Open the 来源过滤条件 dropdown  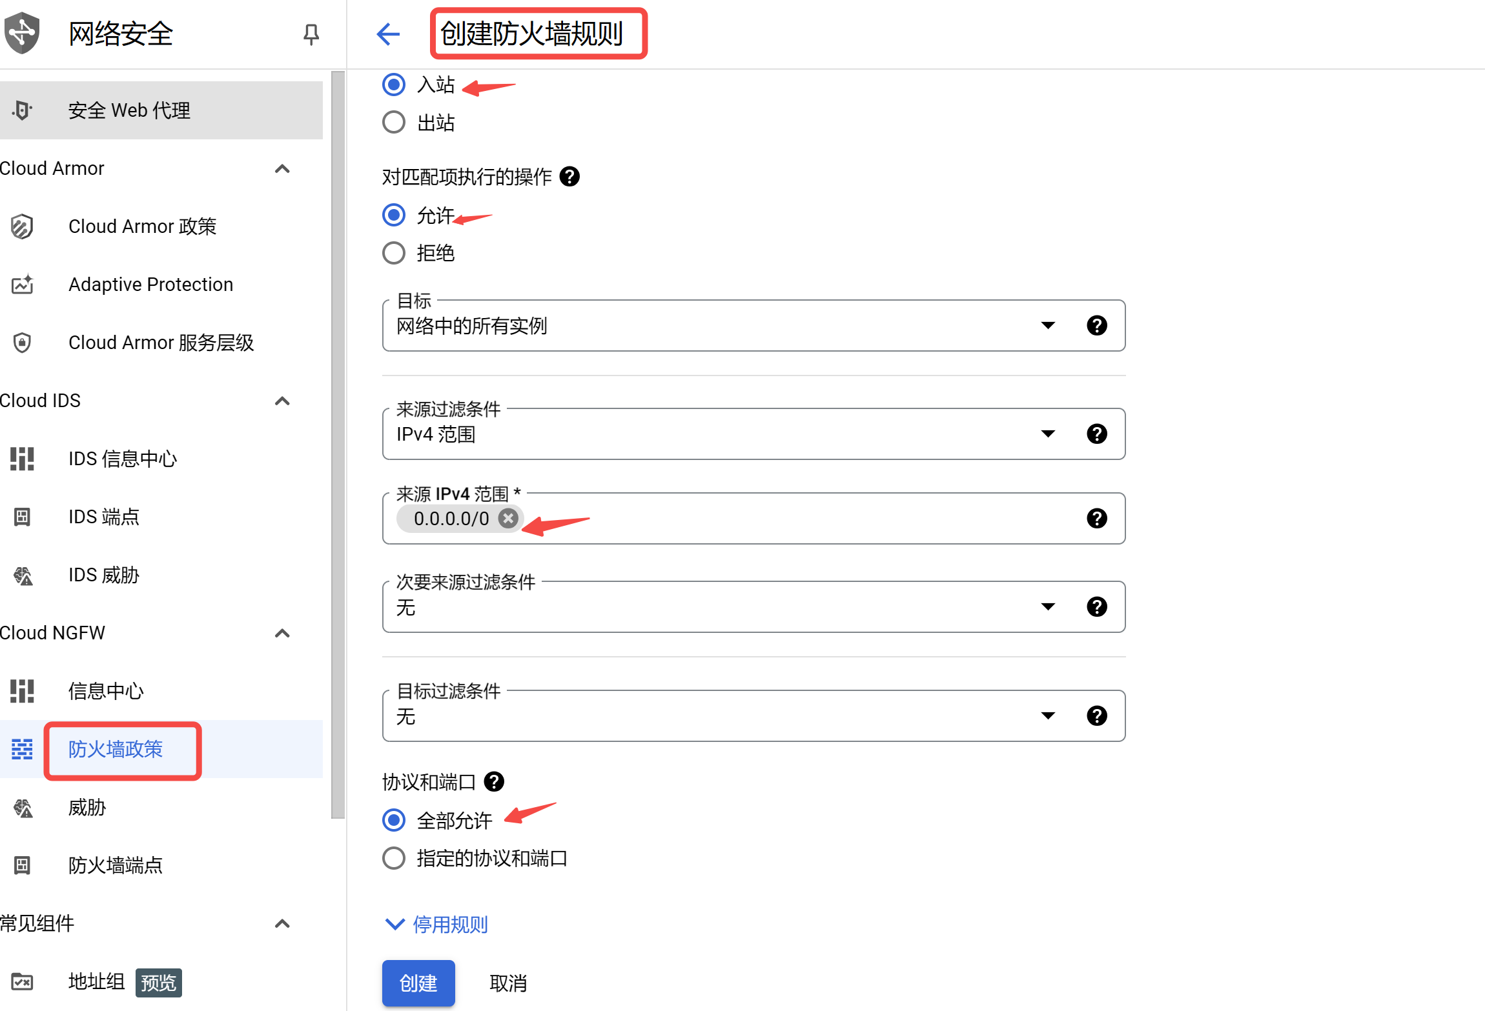(x=1047, y=434)
